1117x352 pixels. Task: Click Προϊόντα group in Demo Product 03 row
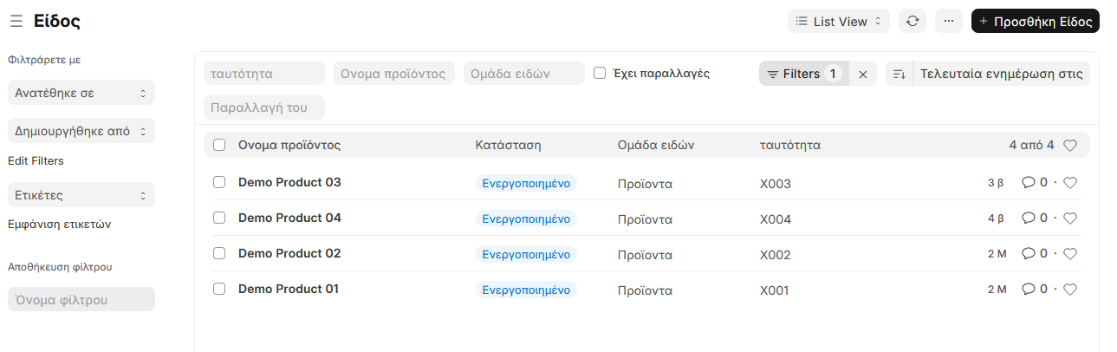(x=645, y=184)
